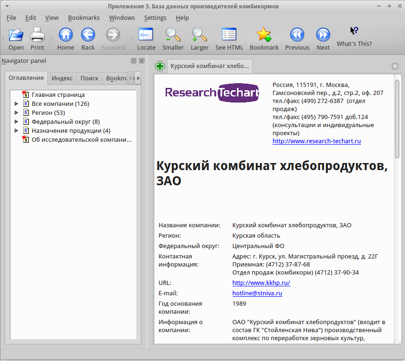Activate What's This? help cursor
Screen dimensions: 405x361
tap(354, 31)
